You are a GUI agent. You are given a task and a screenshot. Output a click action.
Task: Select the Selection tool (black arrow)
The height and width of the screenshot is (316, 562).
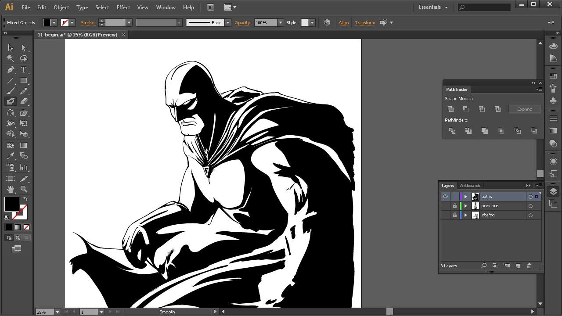tap(11, 48)
